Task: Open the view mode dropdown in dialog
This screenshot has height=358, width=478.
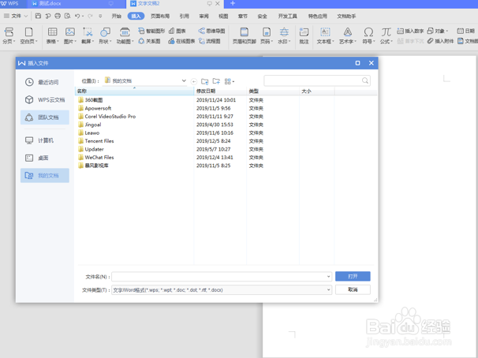Action: click(x=230, y=81)
